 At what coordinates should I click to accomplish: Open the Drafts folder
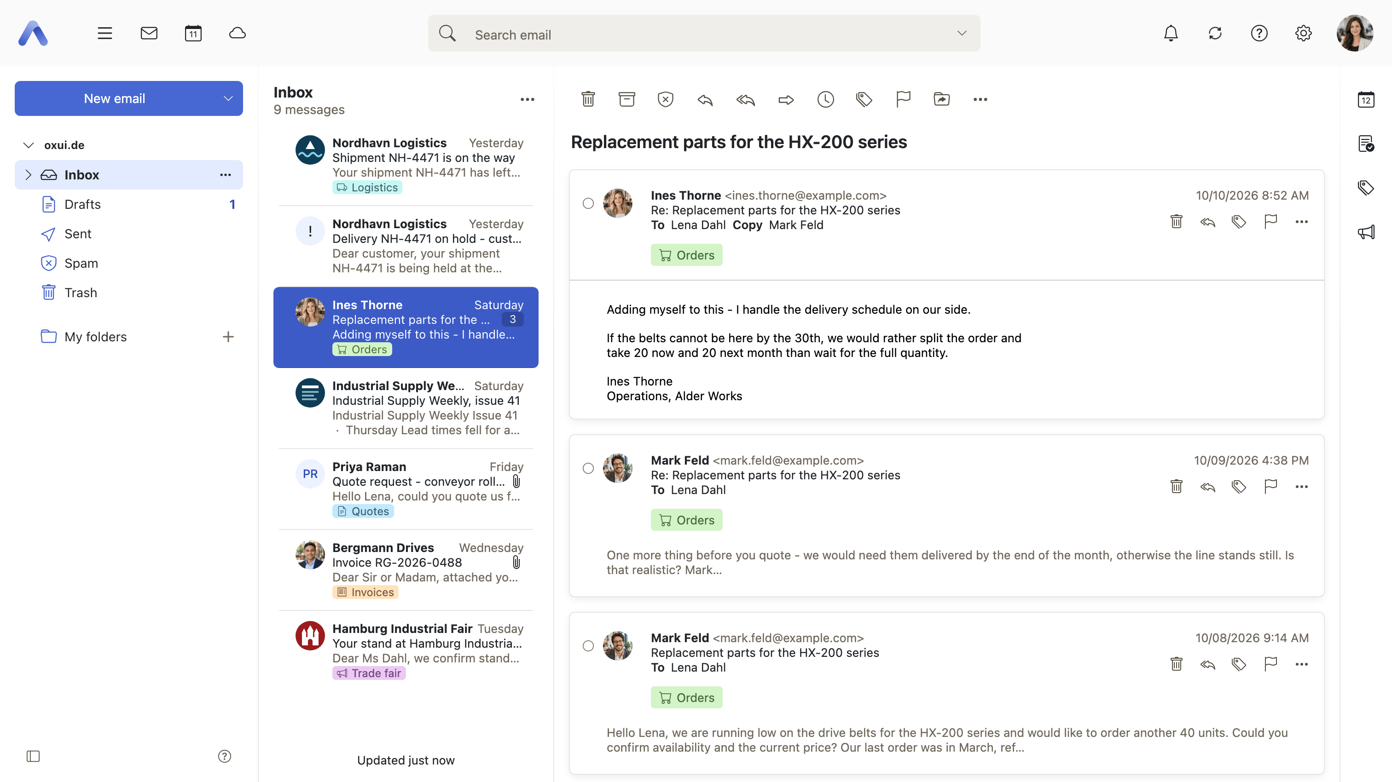[x=128, y=204]
